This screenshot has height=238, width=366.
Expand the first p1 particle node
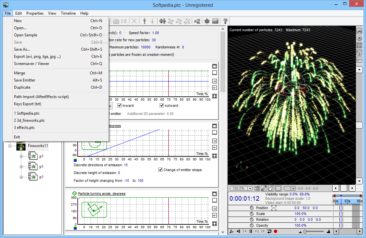(x=21, y=156)
